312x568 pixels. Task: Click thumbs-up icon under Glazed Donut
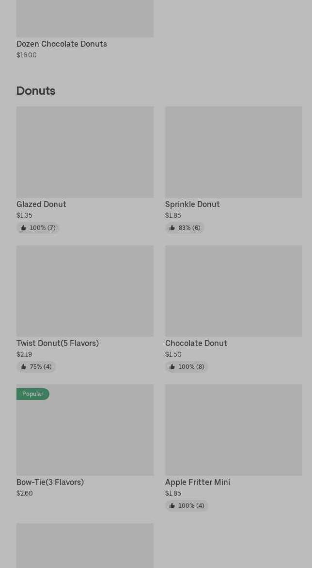pos(23,228)
